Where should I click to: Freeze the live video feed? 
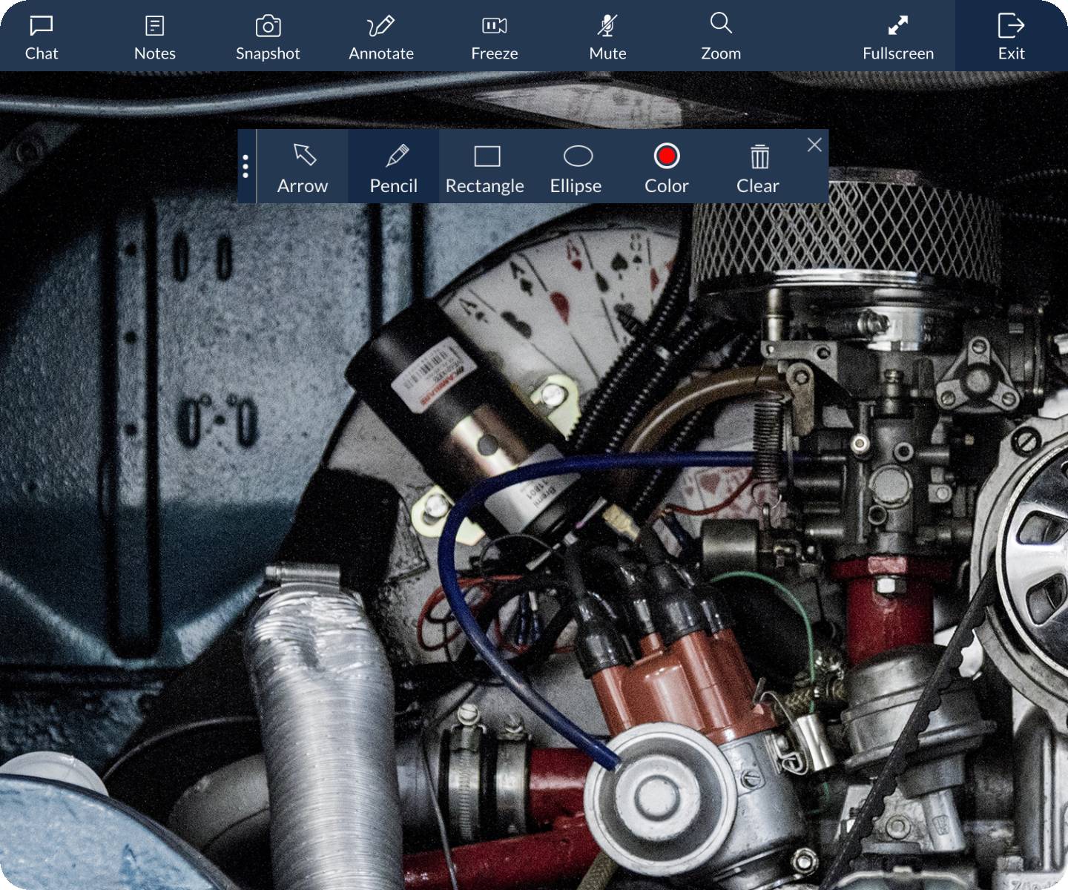click(494, 37)
